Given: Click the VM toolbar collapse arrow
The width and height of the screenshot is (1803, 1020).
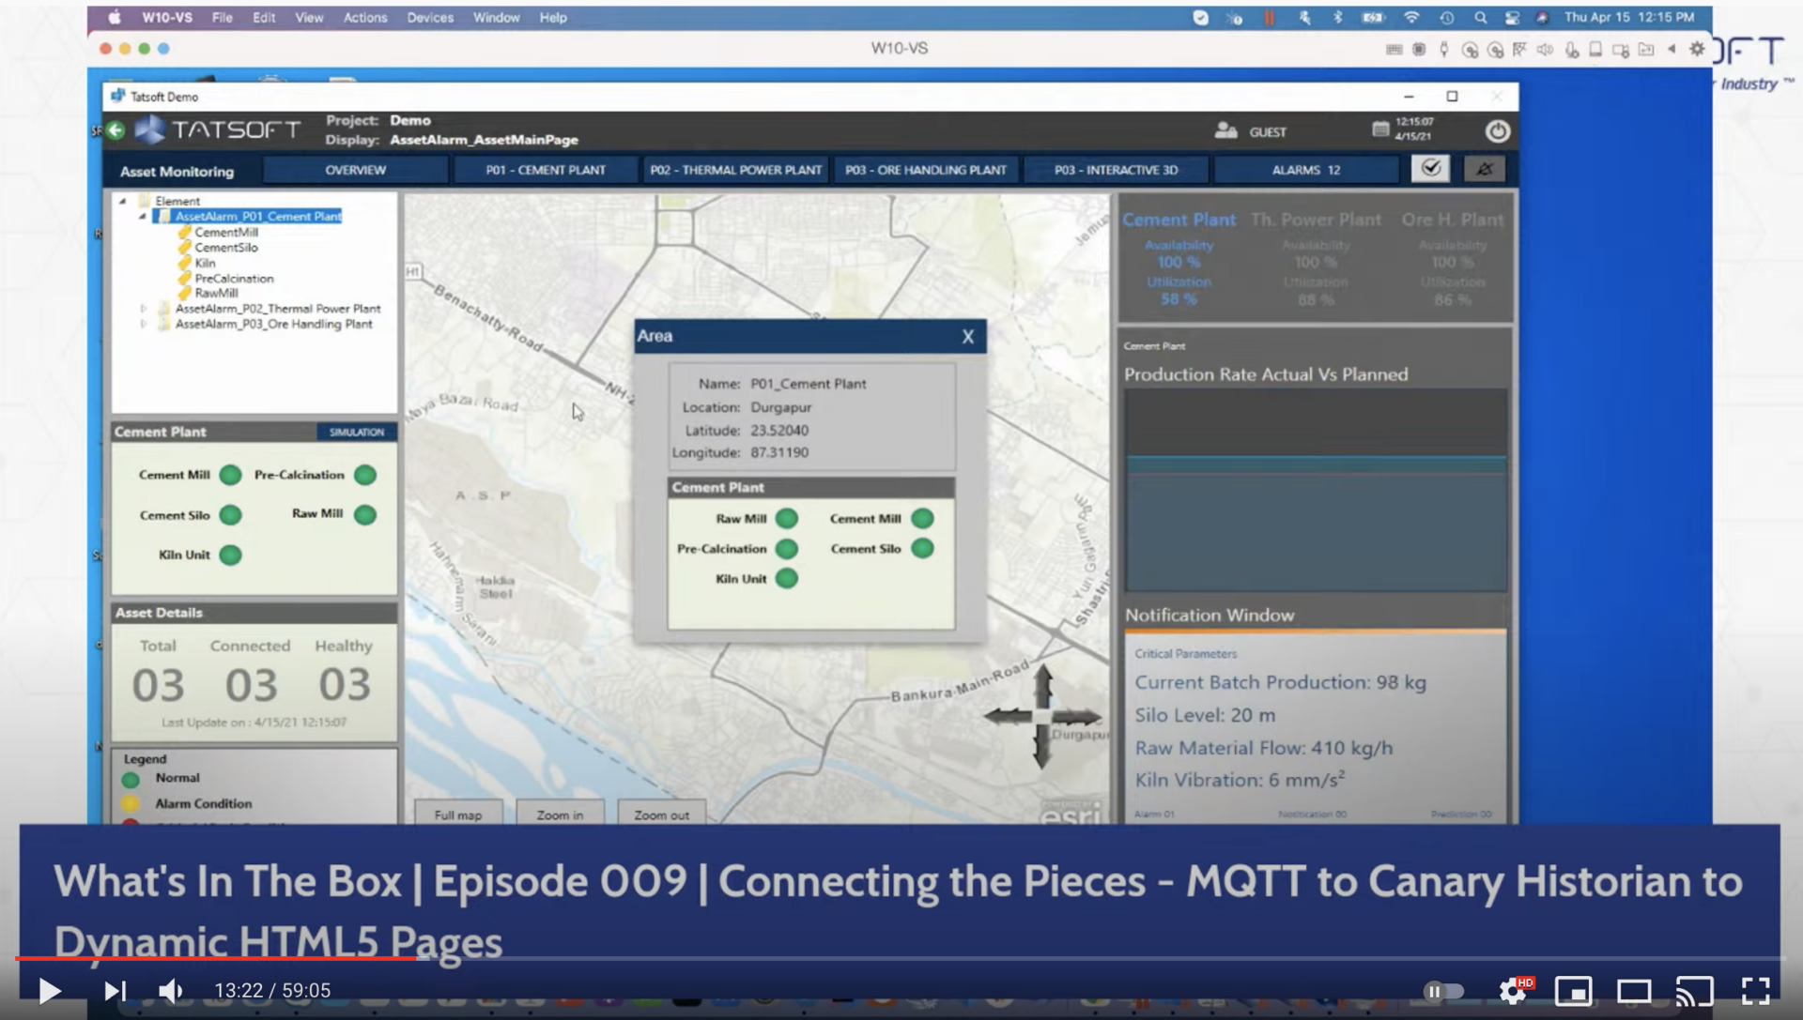Looking at the screenshot, I should pyautogui.click(x=1672, y=49).
